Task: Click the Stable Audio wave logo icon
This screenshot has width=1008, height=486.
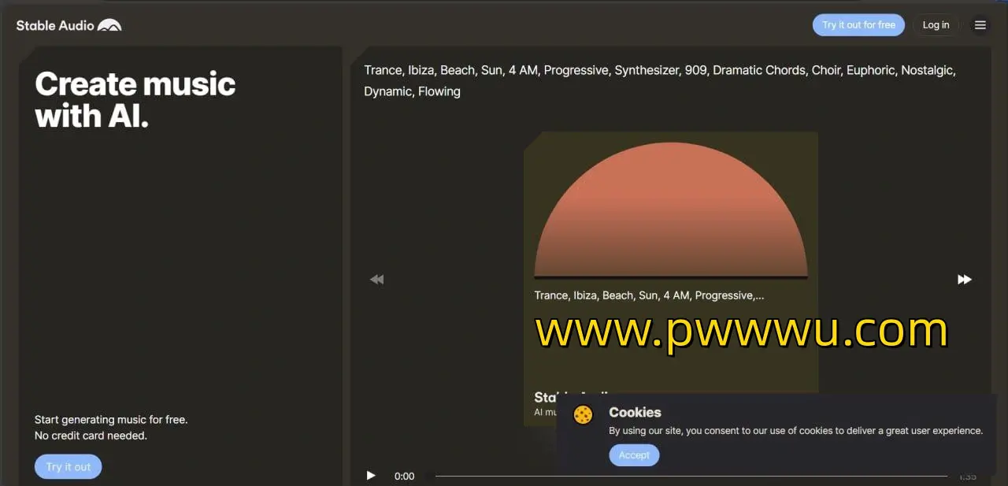Action: tap(109, 25)
